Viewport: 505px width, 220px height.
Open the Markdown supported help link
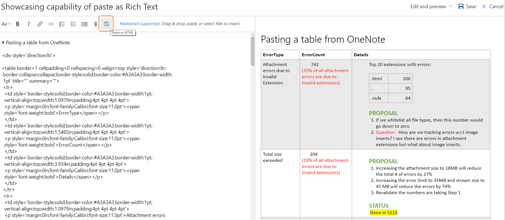click(140, 24)
